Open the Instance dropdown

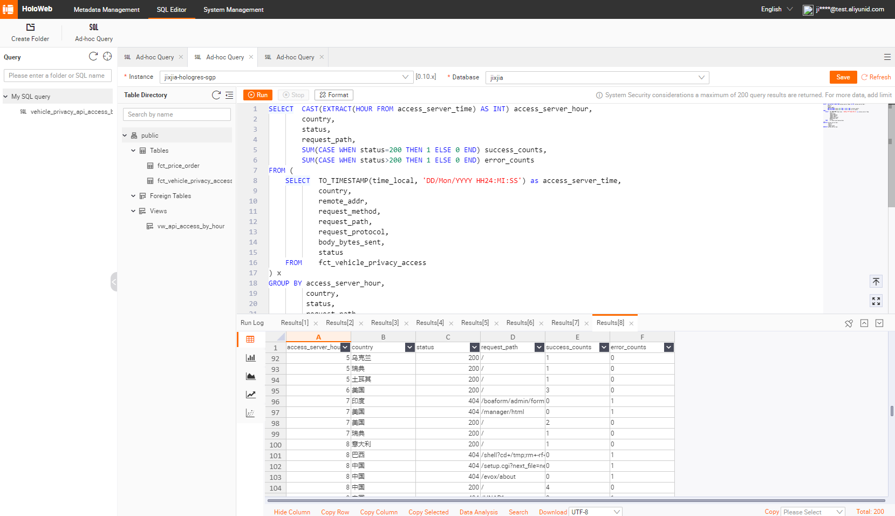pyautogui.click(x=286, y=77)
